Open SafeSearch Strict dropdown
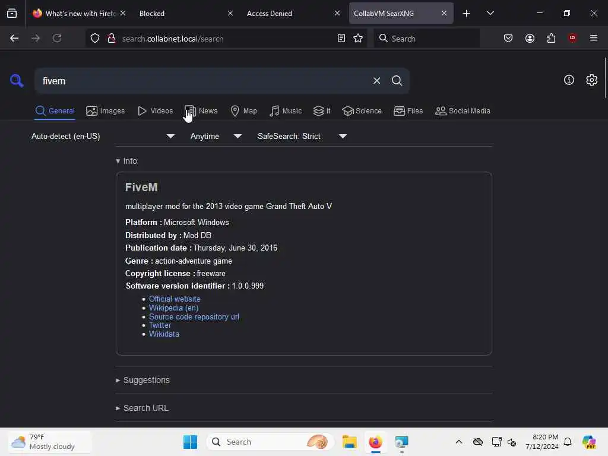Screen dimensions: 608x456 click(x=302, y=136)
